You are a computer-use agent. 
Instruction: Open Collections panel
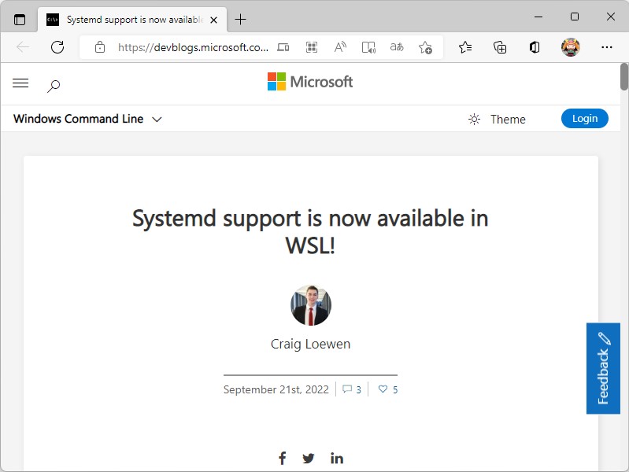pyautogui.click(x=500, y=47)
